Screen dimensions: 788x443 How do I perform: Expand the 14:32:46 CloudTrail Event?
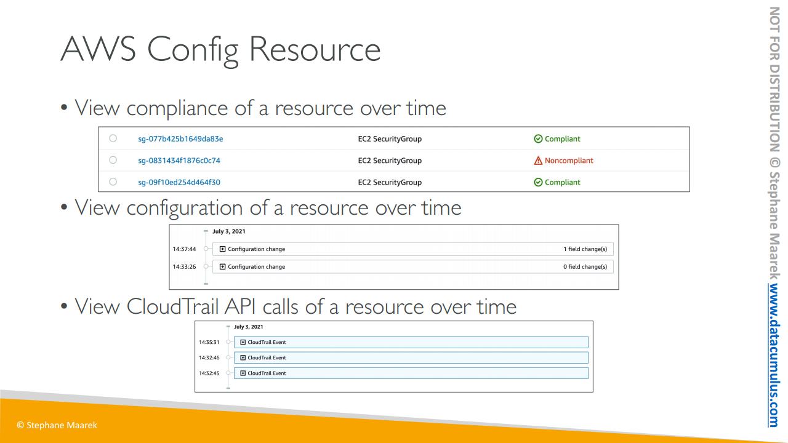click(x=243, y=357)
